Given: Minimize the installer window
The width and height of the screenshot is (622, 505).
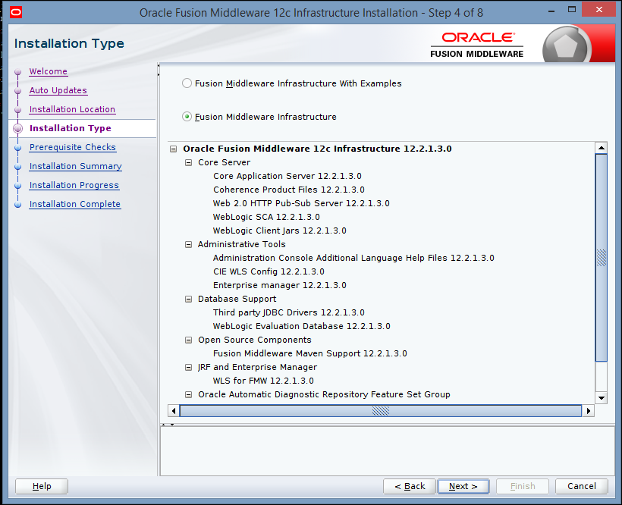Looking at the screenshot, I should pos(551,11).
